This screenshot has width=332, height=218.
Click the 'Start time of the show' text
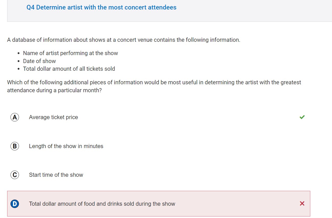click(x=56, y=175)
